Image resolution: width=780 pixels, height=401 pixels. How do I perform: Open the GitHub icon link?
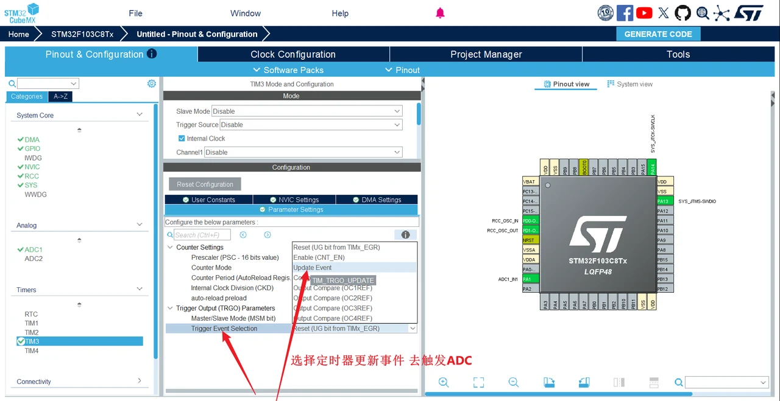coord(682,13)
